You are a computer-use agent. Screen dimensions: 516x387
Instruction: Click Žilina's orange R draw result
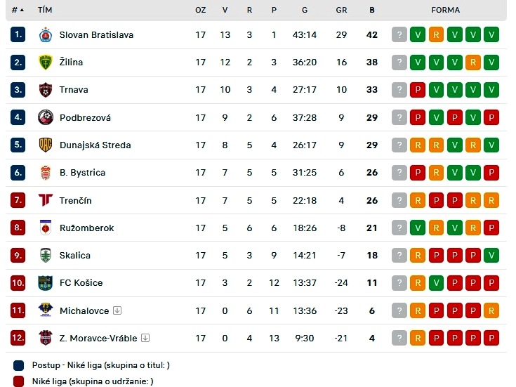[x=473, y=63]
